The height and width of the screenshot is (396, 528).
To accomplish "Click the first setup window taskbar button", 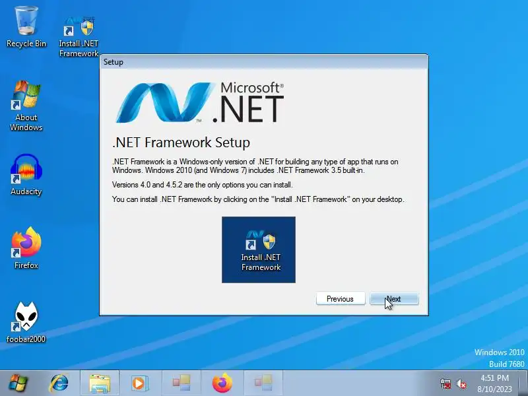I will 181,383.
